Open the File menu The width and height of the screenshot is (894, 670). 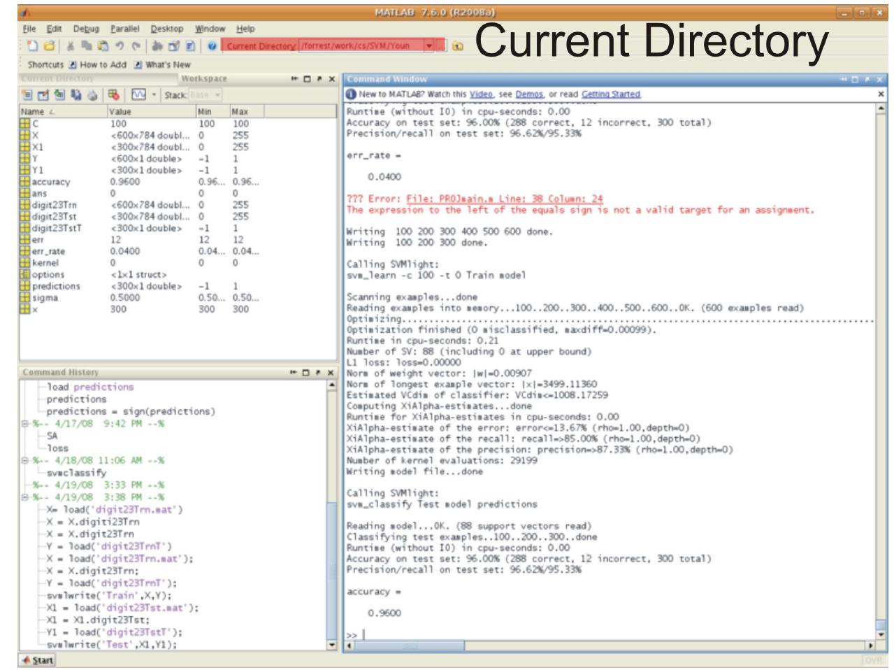click(x=29, y=29)
